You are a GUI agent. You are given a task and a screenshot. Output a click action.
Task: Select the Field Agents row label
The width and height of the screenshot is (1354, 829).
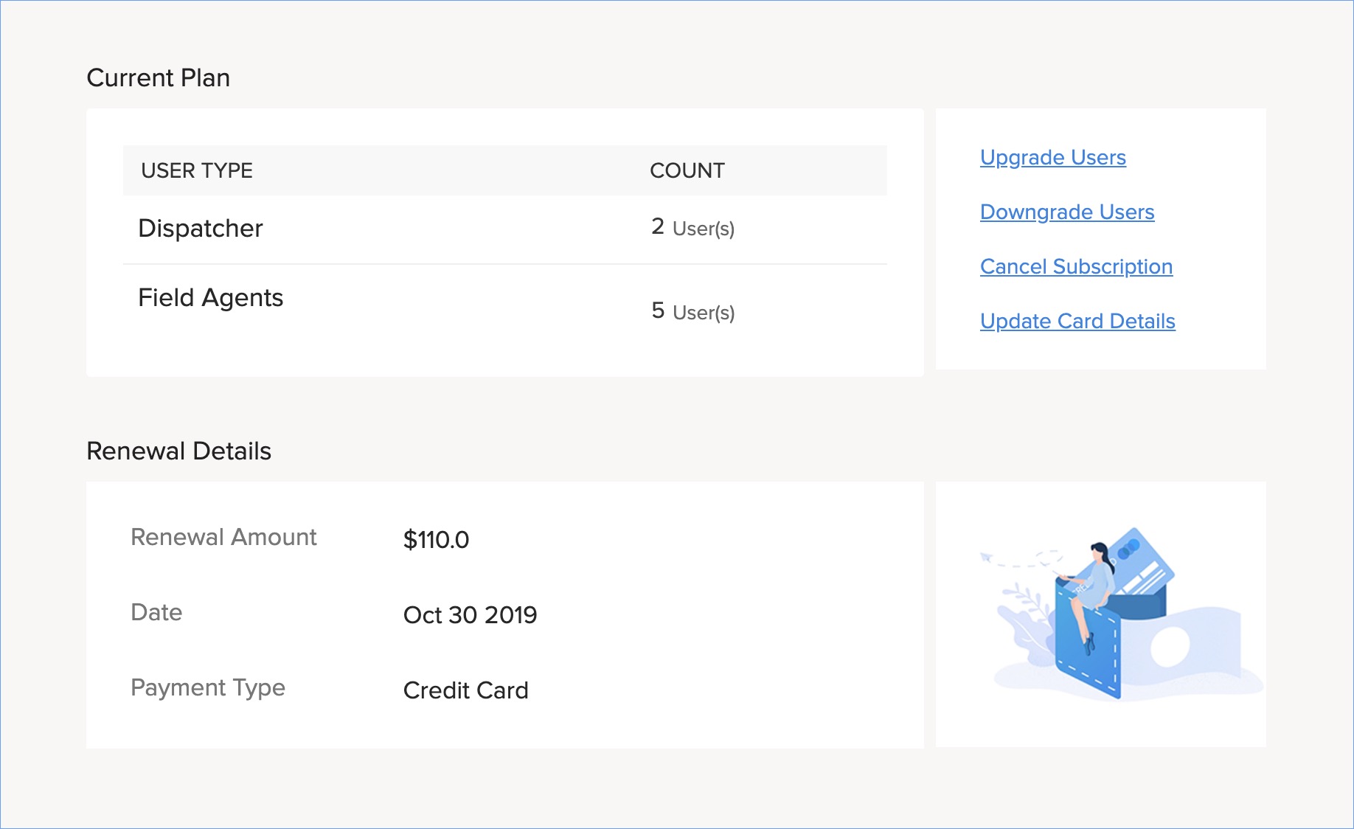pyautogui.click(x=210, y=298)
